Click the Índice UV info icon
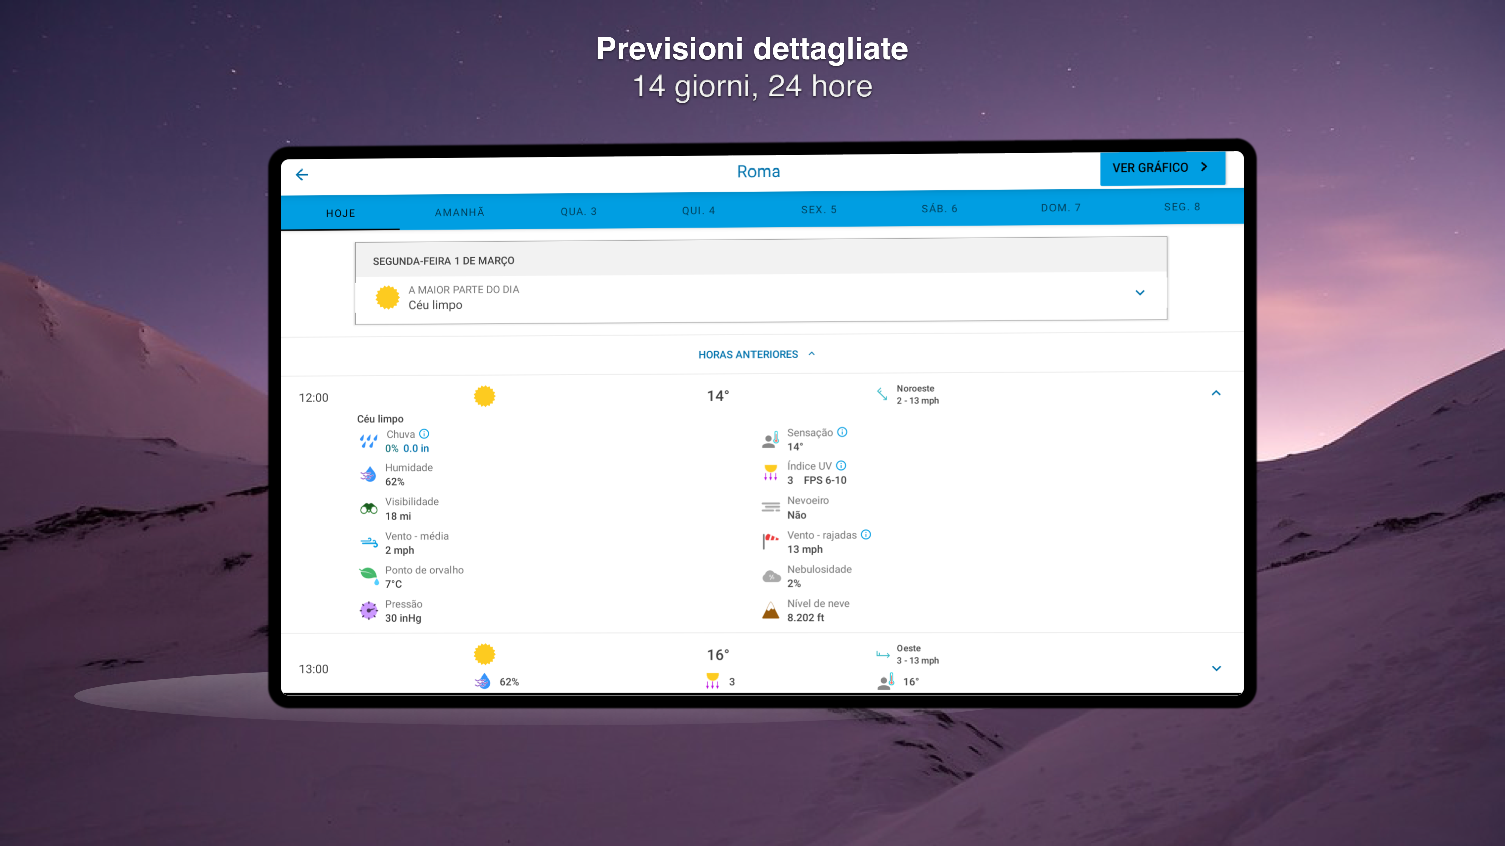This screenshot has height=846, width=1505. pyautogui.click(x=841, y=465)
